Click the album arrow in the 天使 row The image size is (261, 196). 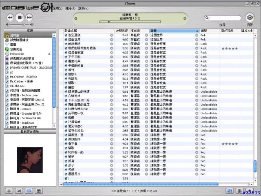click(197, 170)
